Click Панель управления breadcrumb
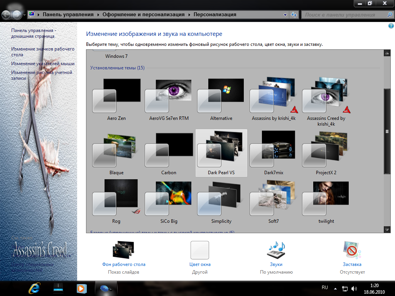Image resolution: width=395 pixels, height=296 pixels. coord(68,15)
